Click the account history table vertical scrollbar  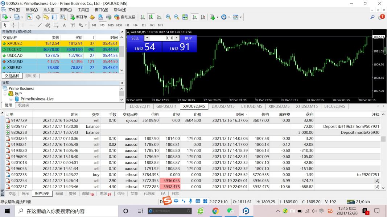point(383,139)
